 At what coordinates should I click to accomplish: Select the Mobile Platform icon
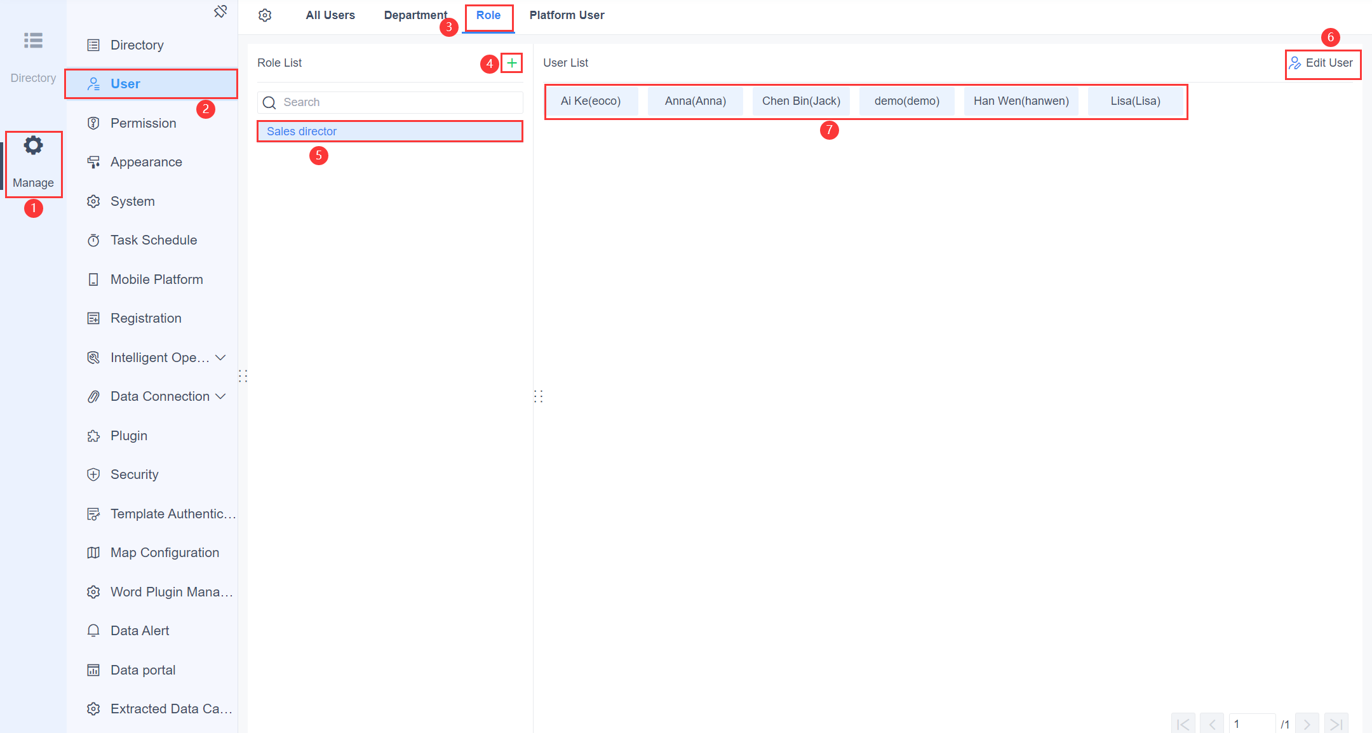(x=93, y=279)
